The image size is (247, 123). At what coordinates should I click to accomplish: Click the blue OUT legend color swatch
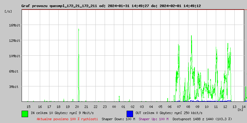(130, 113)
